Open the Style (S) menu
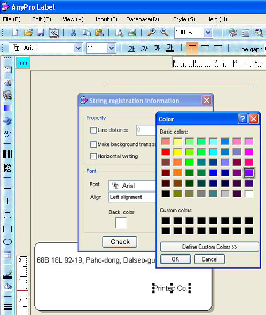Viewport: 266px width, 315px height. pos(184,19)
